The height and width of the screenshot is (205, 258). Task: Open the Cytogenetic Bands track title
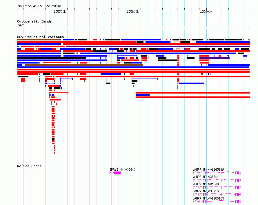(34, 21)
